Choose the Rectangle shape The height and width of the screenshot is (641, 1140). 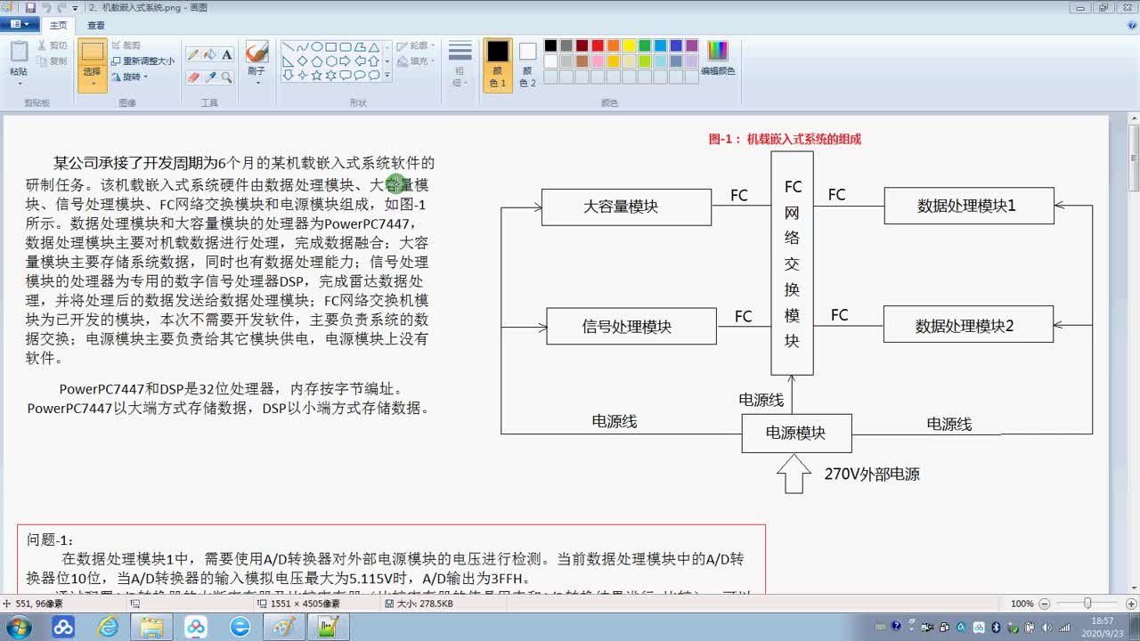point(330,47)
